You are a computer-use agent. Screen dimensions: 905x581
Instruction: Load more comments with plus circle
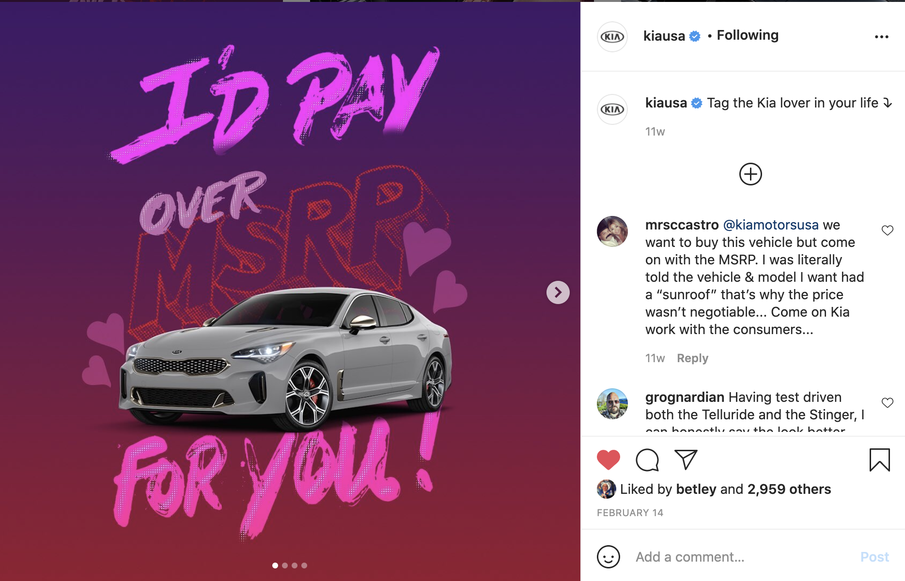tap(750, 174)
